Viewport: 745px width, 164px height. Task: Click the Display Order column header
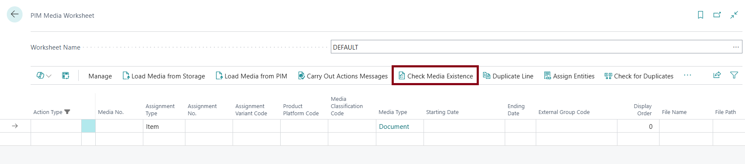point(643,109)
